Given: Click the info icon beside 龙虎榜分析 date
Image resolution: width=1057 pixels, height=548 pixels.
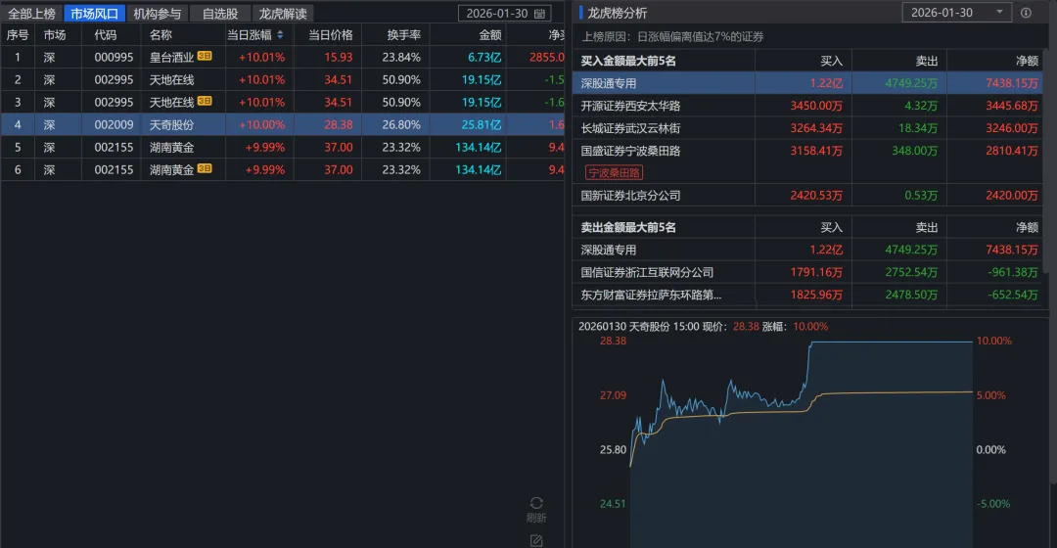Looking at the screenshot, I should (x=1026, y=13).
